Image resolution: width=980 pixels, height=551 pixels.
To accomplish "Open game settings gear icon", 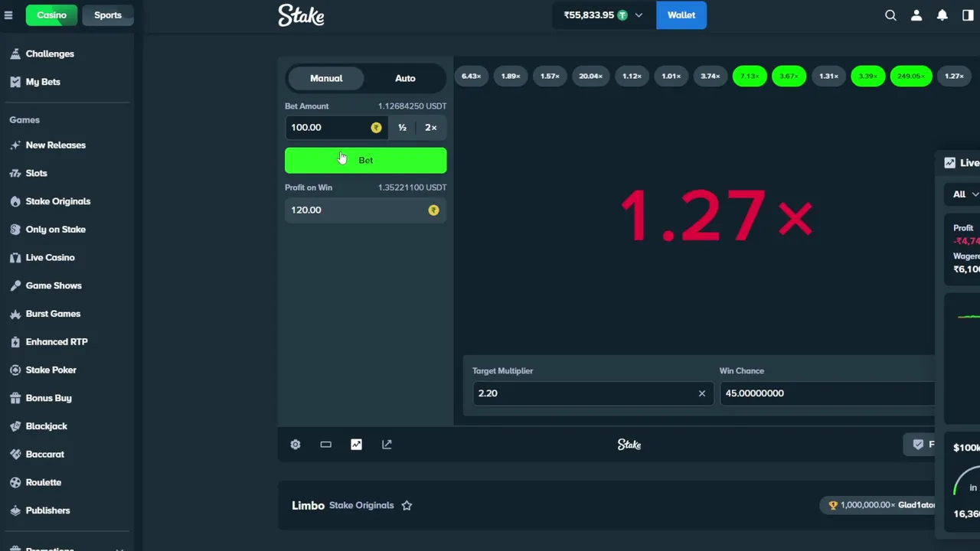I will (x=296, y=445).
